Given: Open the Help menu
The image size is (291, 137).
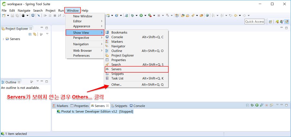Looking at the screenshot, I should pyautogui.click(x=85, y=11).
